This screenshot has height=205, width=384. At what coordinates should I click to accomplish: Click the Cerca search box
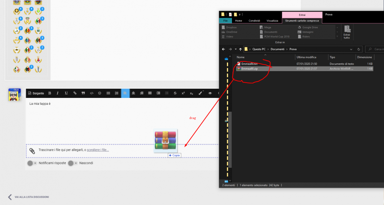[x=375, y=49]
